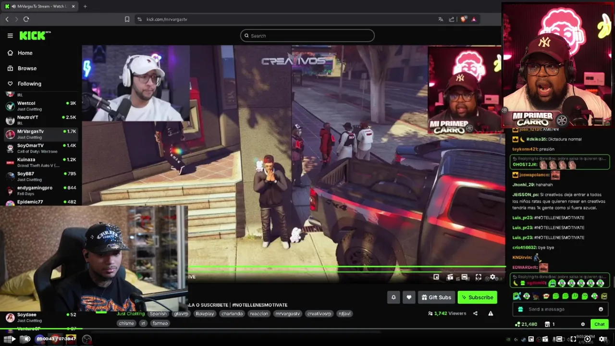This screenshot has height=346, width=615.
Task: Click the 1,742 Viewers count
Action: click(447, 313)
